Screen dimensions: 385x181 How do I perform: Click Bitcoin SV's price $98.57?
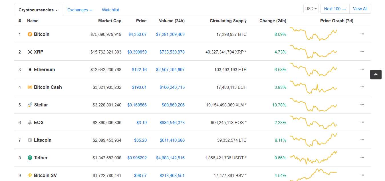click(x=140, y=176)
